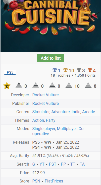This screenshot has height=185, width=101.
Task: Select the PS5 platform tag
Action: pyautogui.click(x=10, y=72)
